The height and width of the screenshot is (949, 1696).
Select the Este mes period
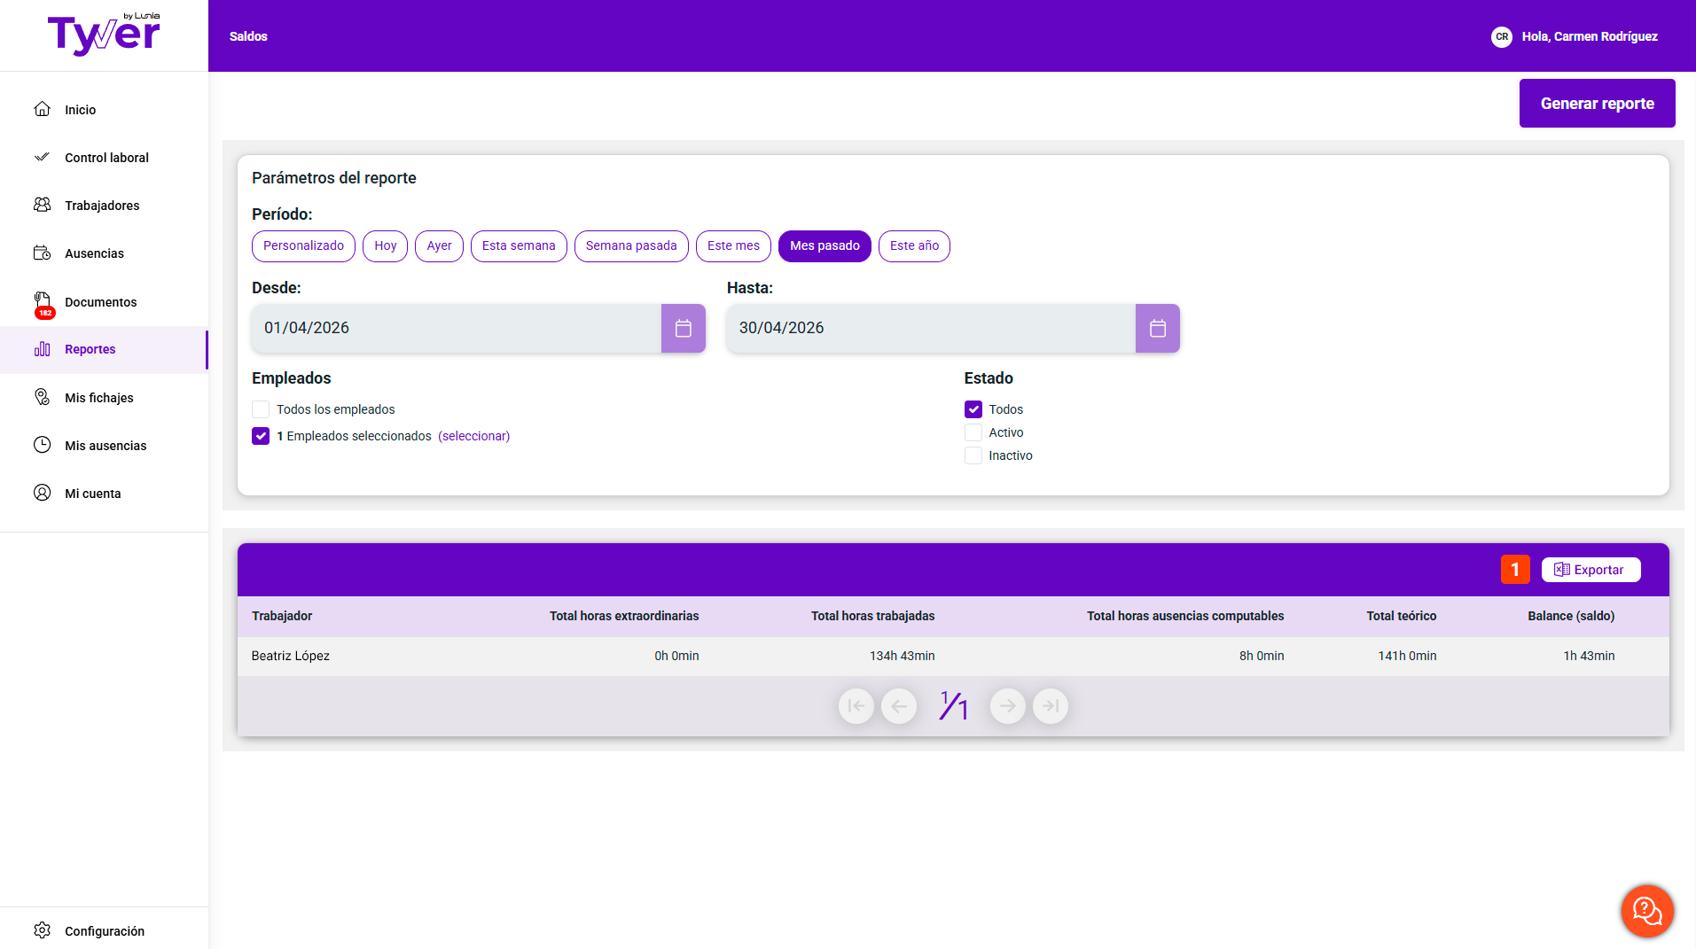[733, 246]
